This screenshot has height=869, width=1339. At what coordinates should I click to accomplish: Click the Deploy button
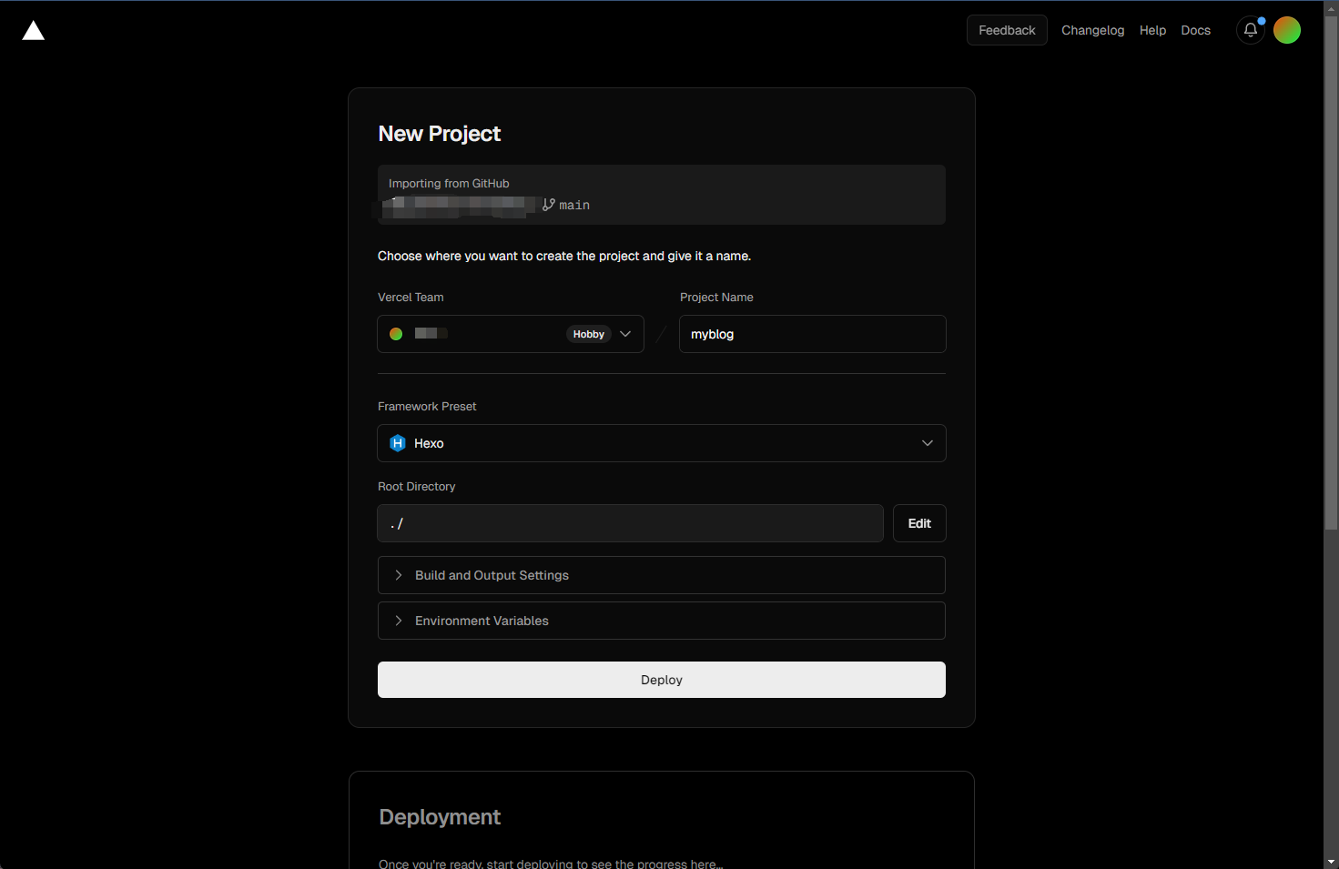point(662,680)
